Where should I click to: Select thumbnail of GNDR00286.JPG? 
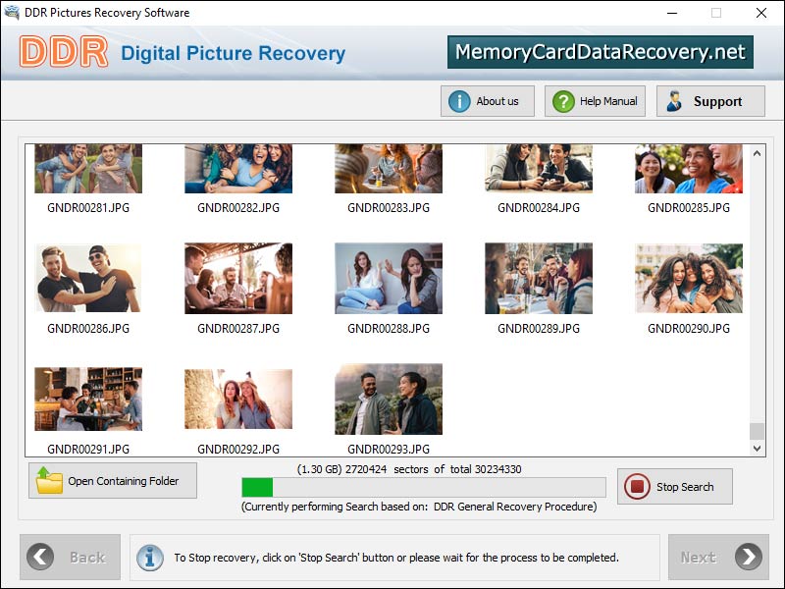click(88, 279)
